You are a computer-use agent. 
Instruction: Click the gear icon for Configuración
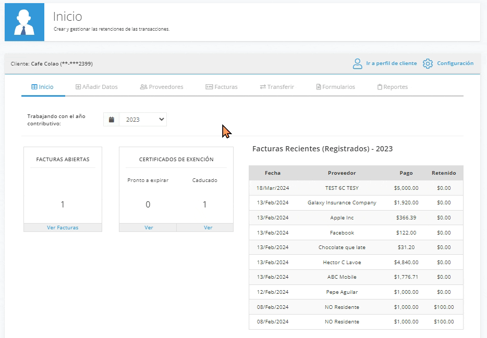(428, 63)
